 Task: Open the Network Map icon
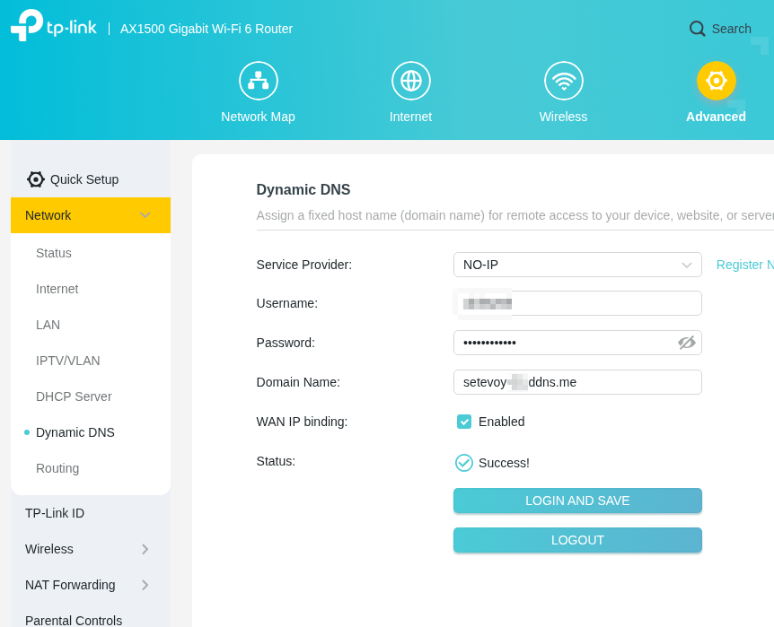(258, 81)
